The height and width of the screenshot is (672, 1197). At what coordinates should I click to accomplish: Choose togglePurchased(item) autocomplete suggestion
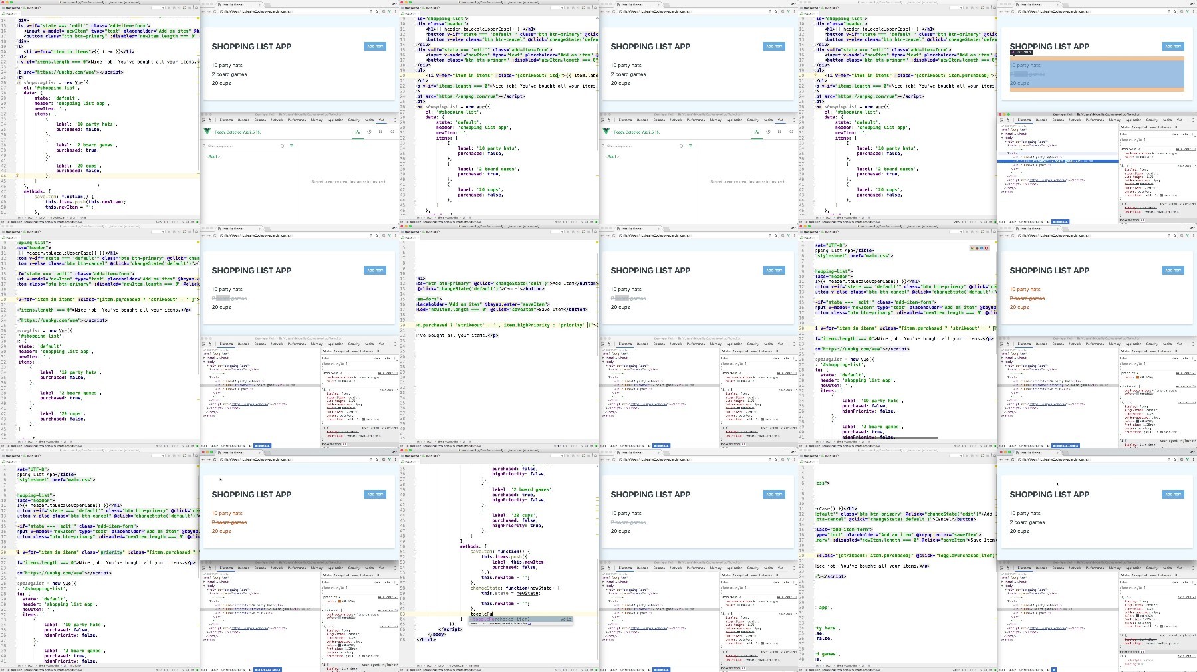click(520, 619)
